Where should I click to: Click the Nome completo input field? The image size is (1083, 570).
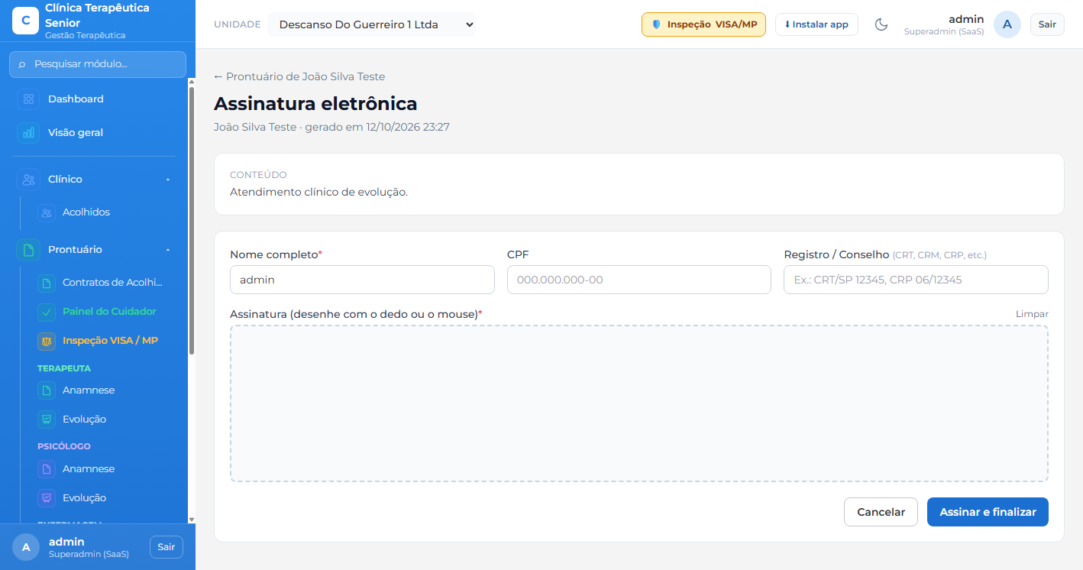[x=362, y=280]
